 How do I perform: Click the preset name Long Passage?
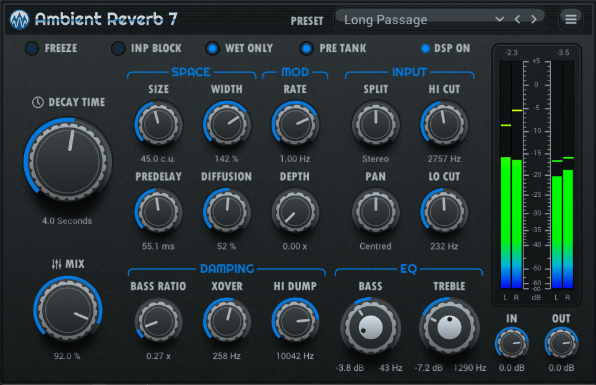pyautogui.click(x=386, y=20)
